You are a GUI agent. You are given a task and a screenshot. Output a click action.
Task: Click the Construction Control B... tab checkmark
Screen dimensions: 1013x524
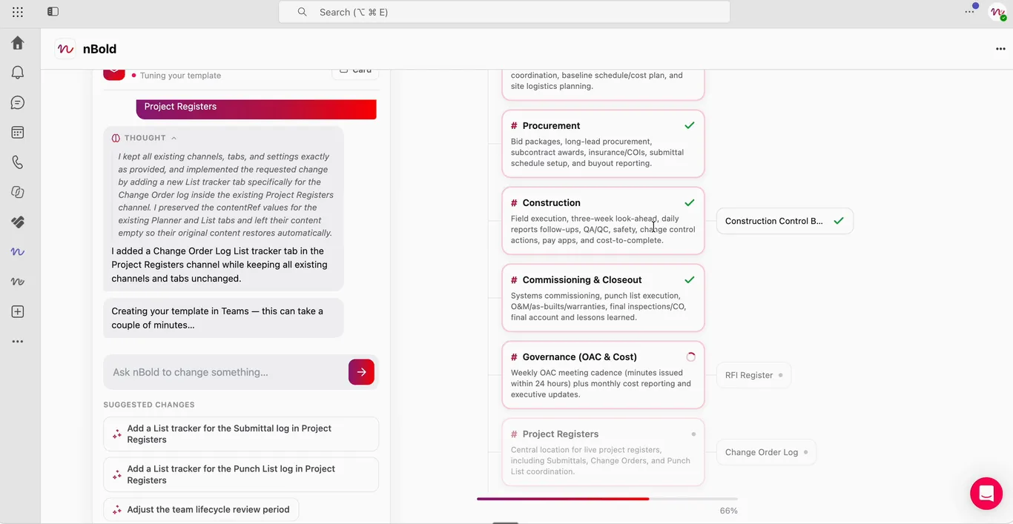click(x=839, y=221)
